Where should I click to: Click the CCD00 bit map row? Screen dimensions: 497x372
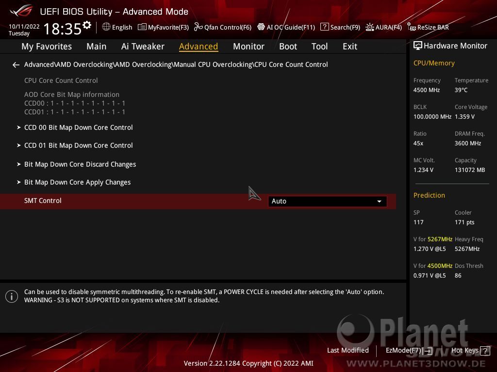[74, 103]
